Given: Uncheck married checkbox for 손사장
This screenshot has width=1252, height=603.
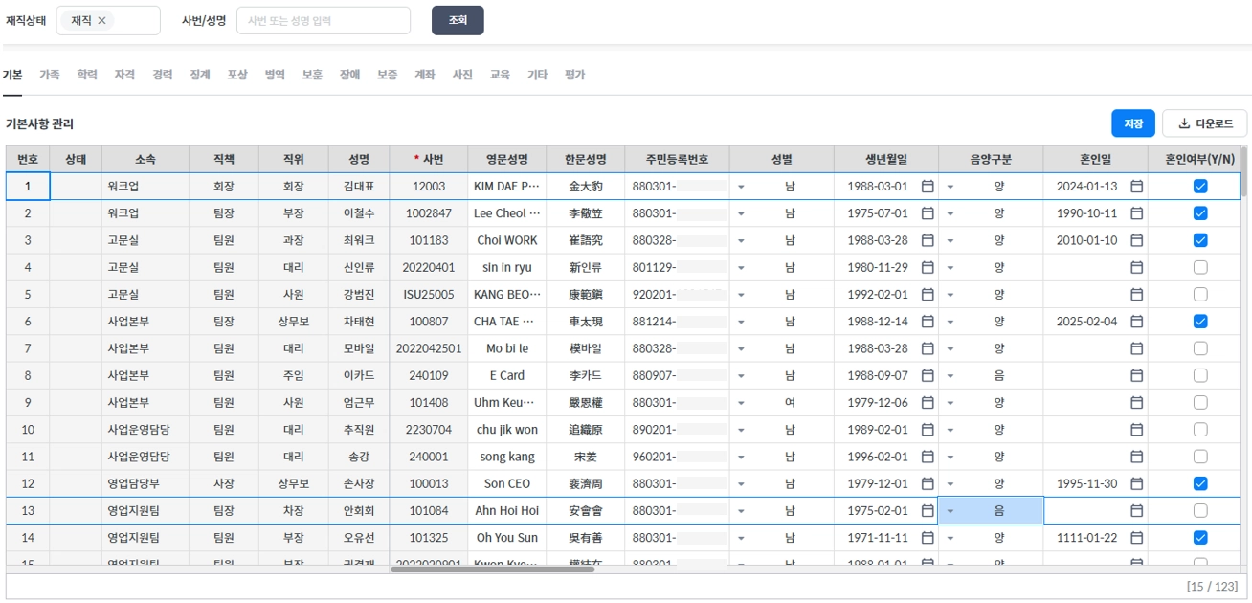Looking at the screenshot, I should 1200,483.
